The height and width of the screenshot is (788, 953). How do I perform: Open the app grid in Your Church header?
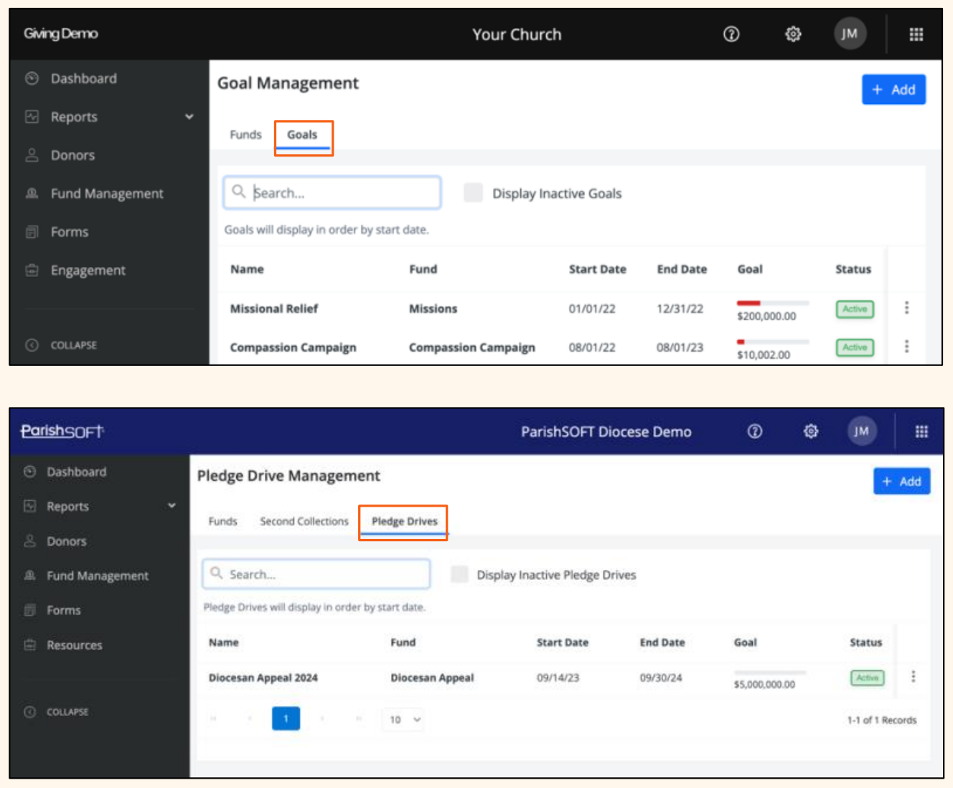916,34
